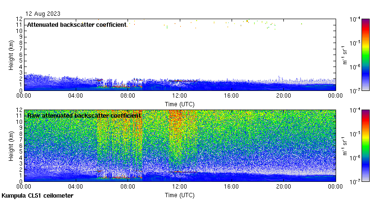Click the red cloud layer near 12:00 in top plot
Screen dimensions: 374x201
183,81
